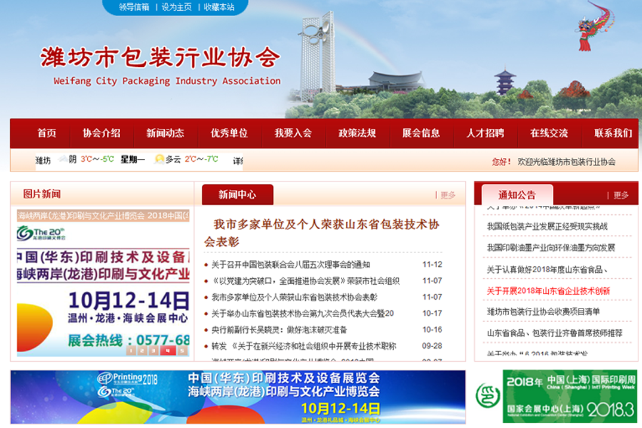Screen dimensions: 642x428
Task: Open 展会信息 navigation item
Action: tap(421, 133)
